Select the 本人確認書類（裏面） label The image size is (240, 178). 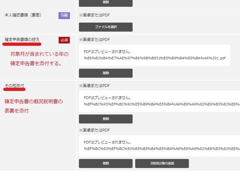pos(23,15)
